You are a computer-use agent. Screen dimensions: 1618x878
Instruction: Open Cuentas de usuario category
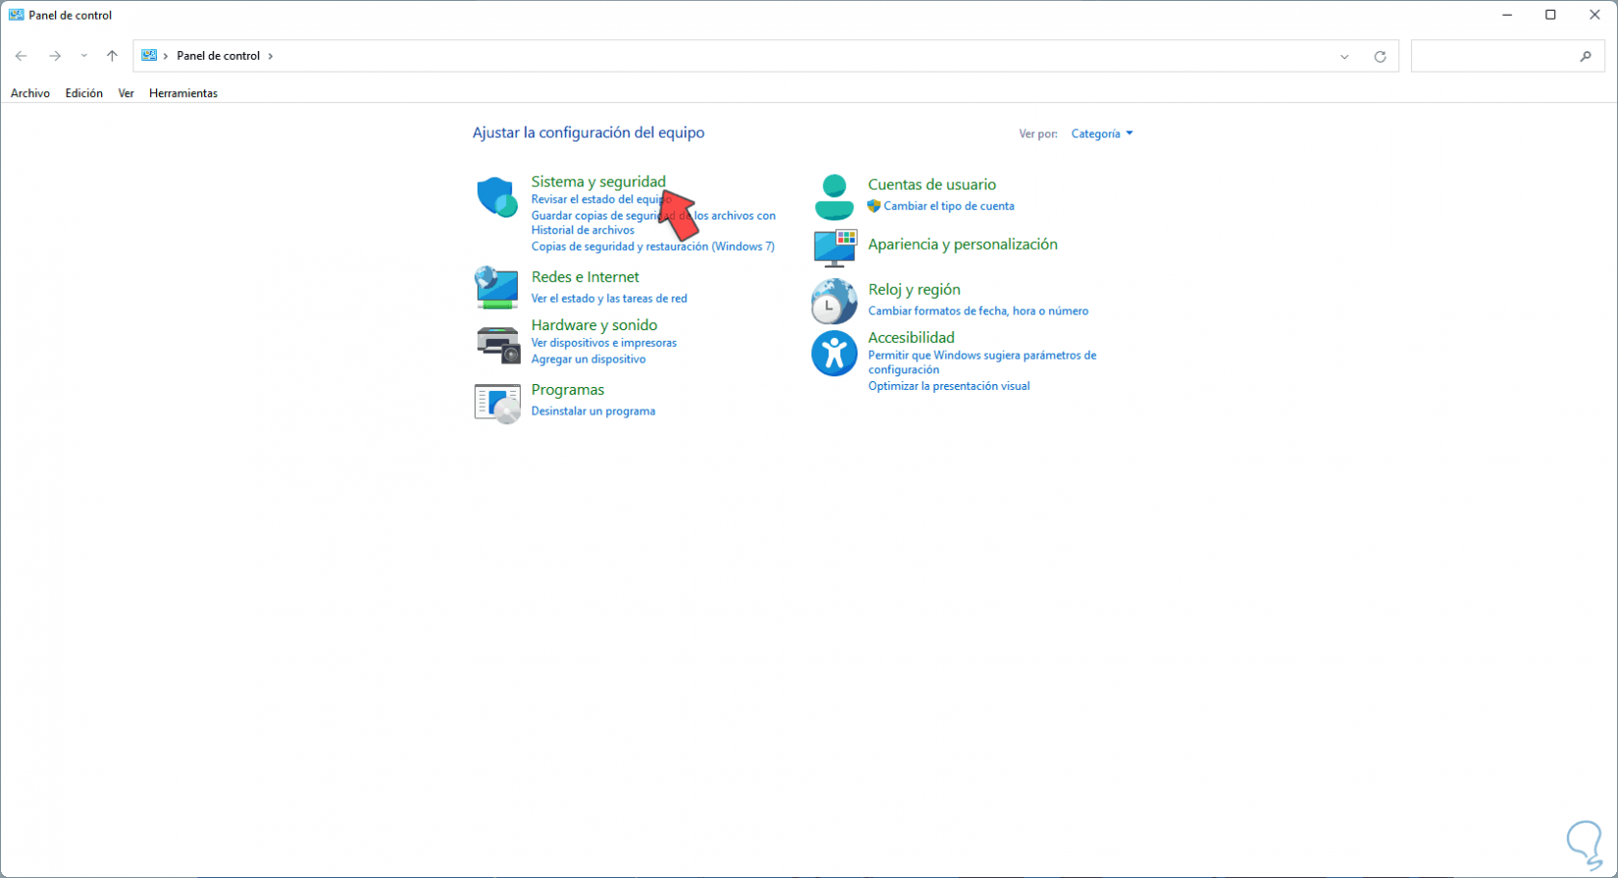(x=932, y=184)
